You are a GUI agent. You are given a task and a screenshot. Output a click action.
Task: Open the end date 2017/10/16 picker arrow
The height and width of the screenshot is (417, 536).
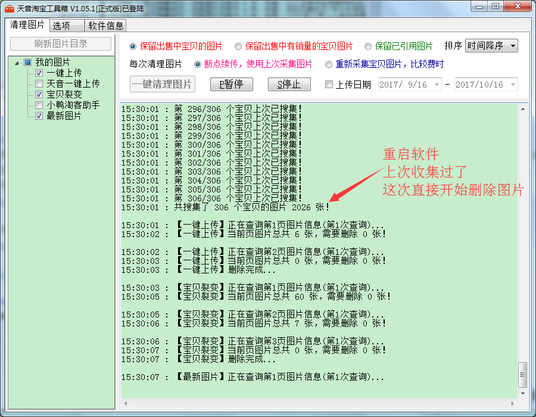(x=512, y=85)
